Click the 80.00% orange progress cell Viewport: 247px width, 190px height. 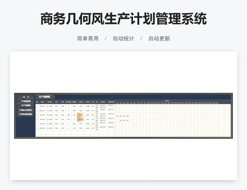tap(81, 115)
